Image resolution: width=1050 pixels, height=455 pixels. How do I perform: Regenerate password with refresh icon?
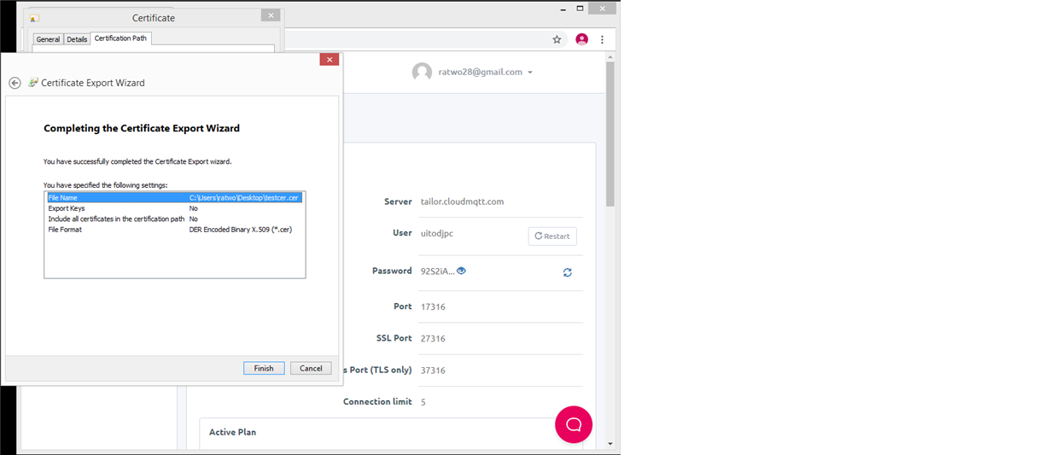567,272
